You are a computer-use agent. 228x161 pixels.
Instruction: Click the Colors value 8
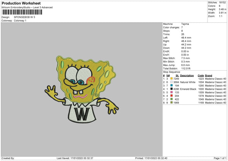pos(220,6)
